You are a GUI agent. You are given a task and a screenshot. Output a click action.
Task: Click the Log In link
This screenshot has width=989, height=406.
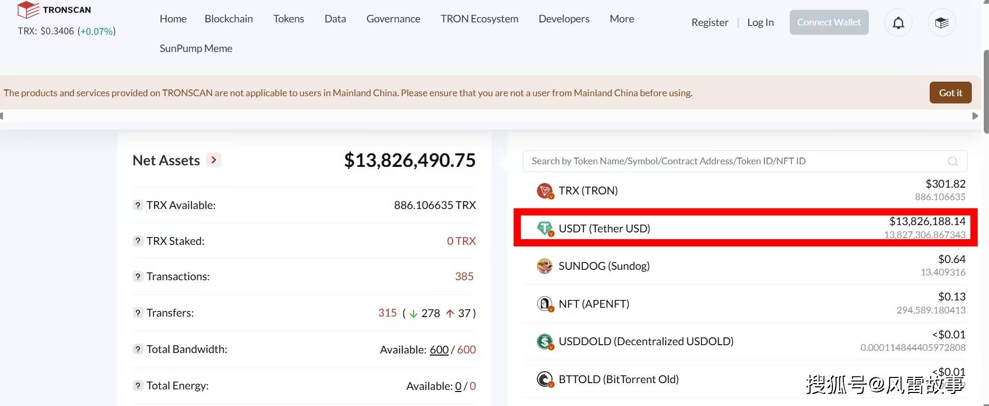pos(761,22)
